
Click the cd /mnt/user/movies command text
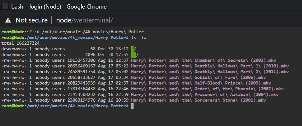pyautogui.click(x=89, y=32)
